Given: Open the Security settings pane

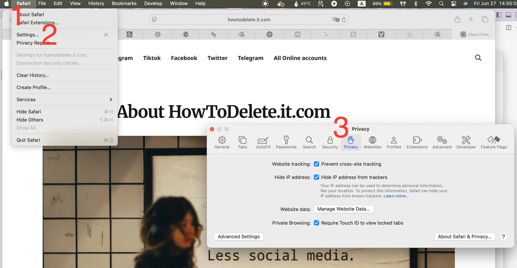Looking at the screenshot, I should 330,143.
